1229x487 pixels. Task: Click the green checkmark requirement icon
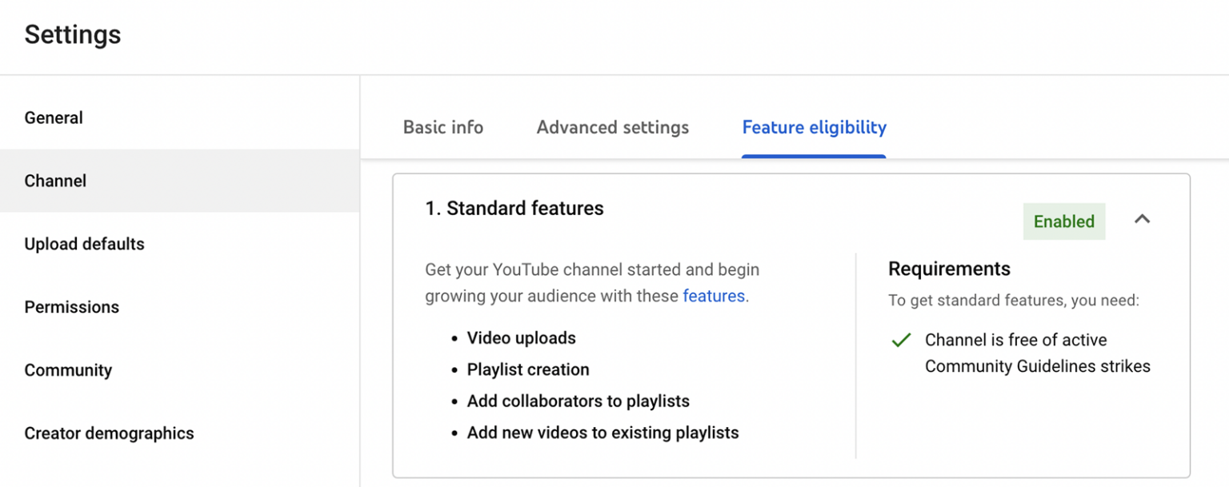[901, 340]
